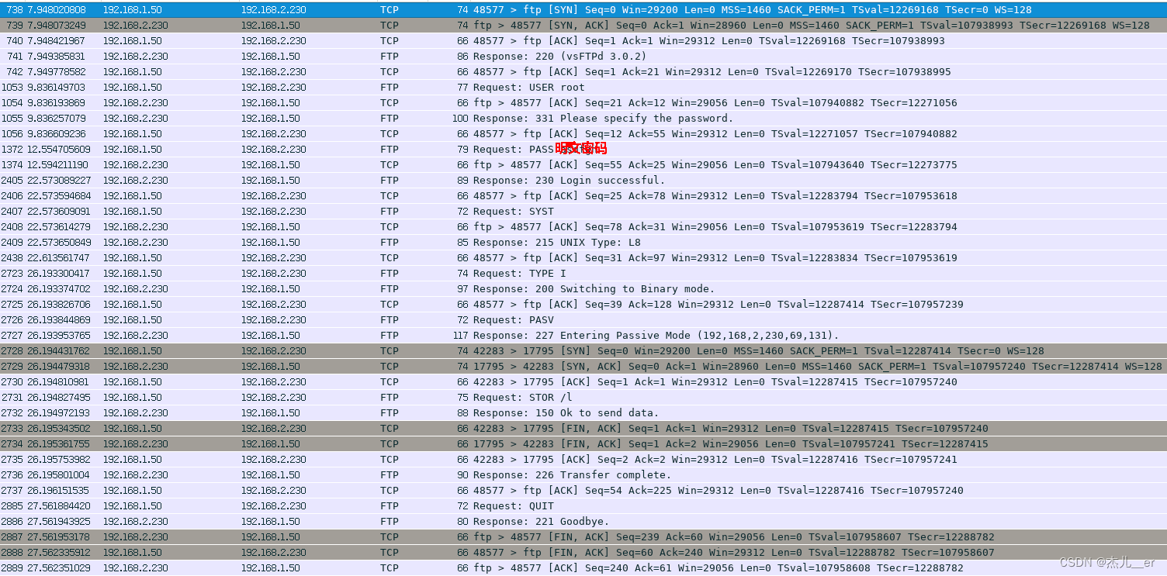The image size is (1167, 576).
Task: Click packet 2725 ACK Seq=39 Ack=128
Action: 583,305
